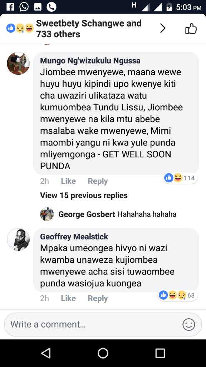This screenshot has height=367, width=206.
Task: Open reactions list via the chevron arrow
Action: 163,29
